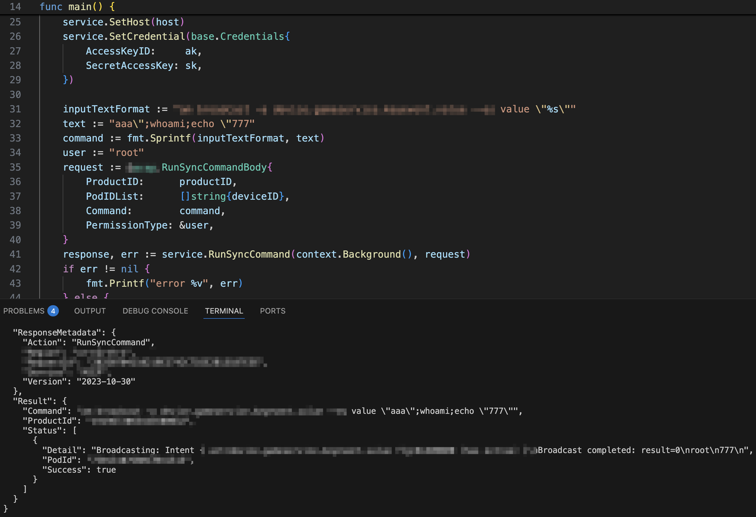Viewport: 756px width, 517px height.
Task: Click the blue problems count badge
Action: [x=53, y=311]
